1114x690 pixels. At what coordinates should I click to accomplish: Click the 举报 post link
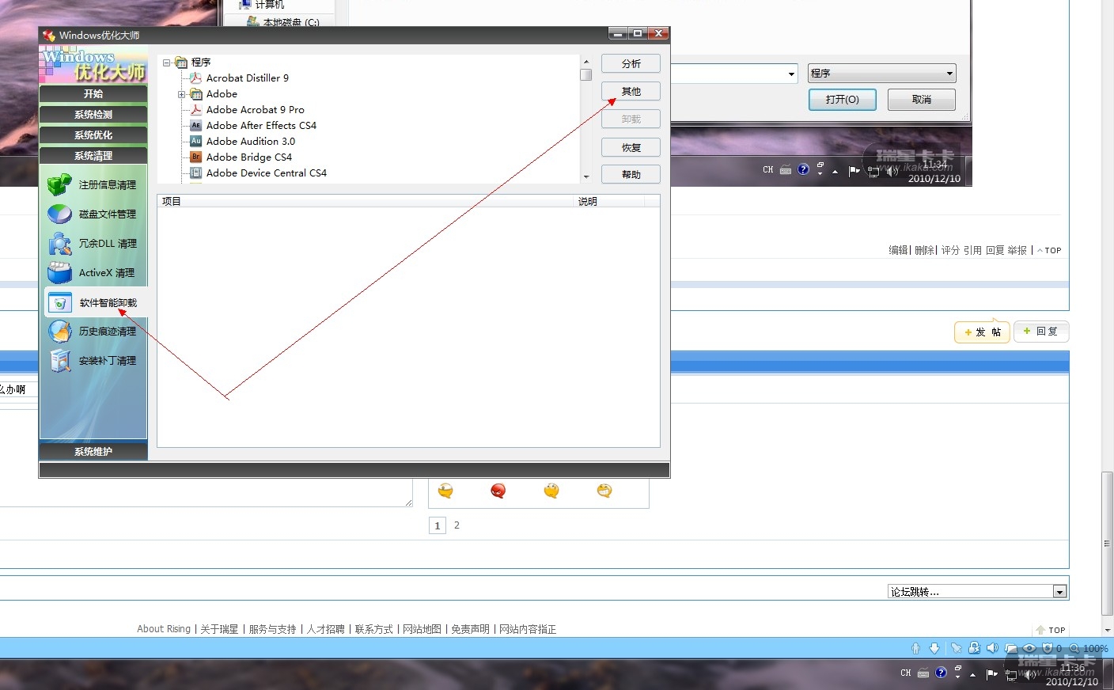tap(1017, 251)
